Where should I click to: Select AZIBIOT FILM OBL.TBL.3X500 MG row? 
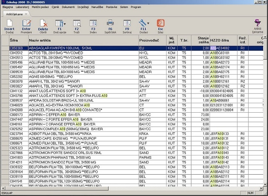pos(132,134)
